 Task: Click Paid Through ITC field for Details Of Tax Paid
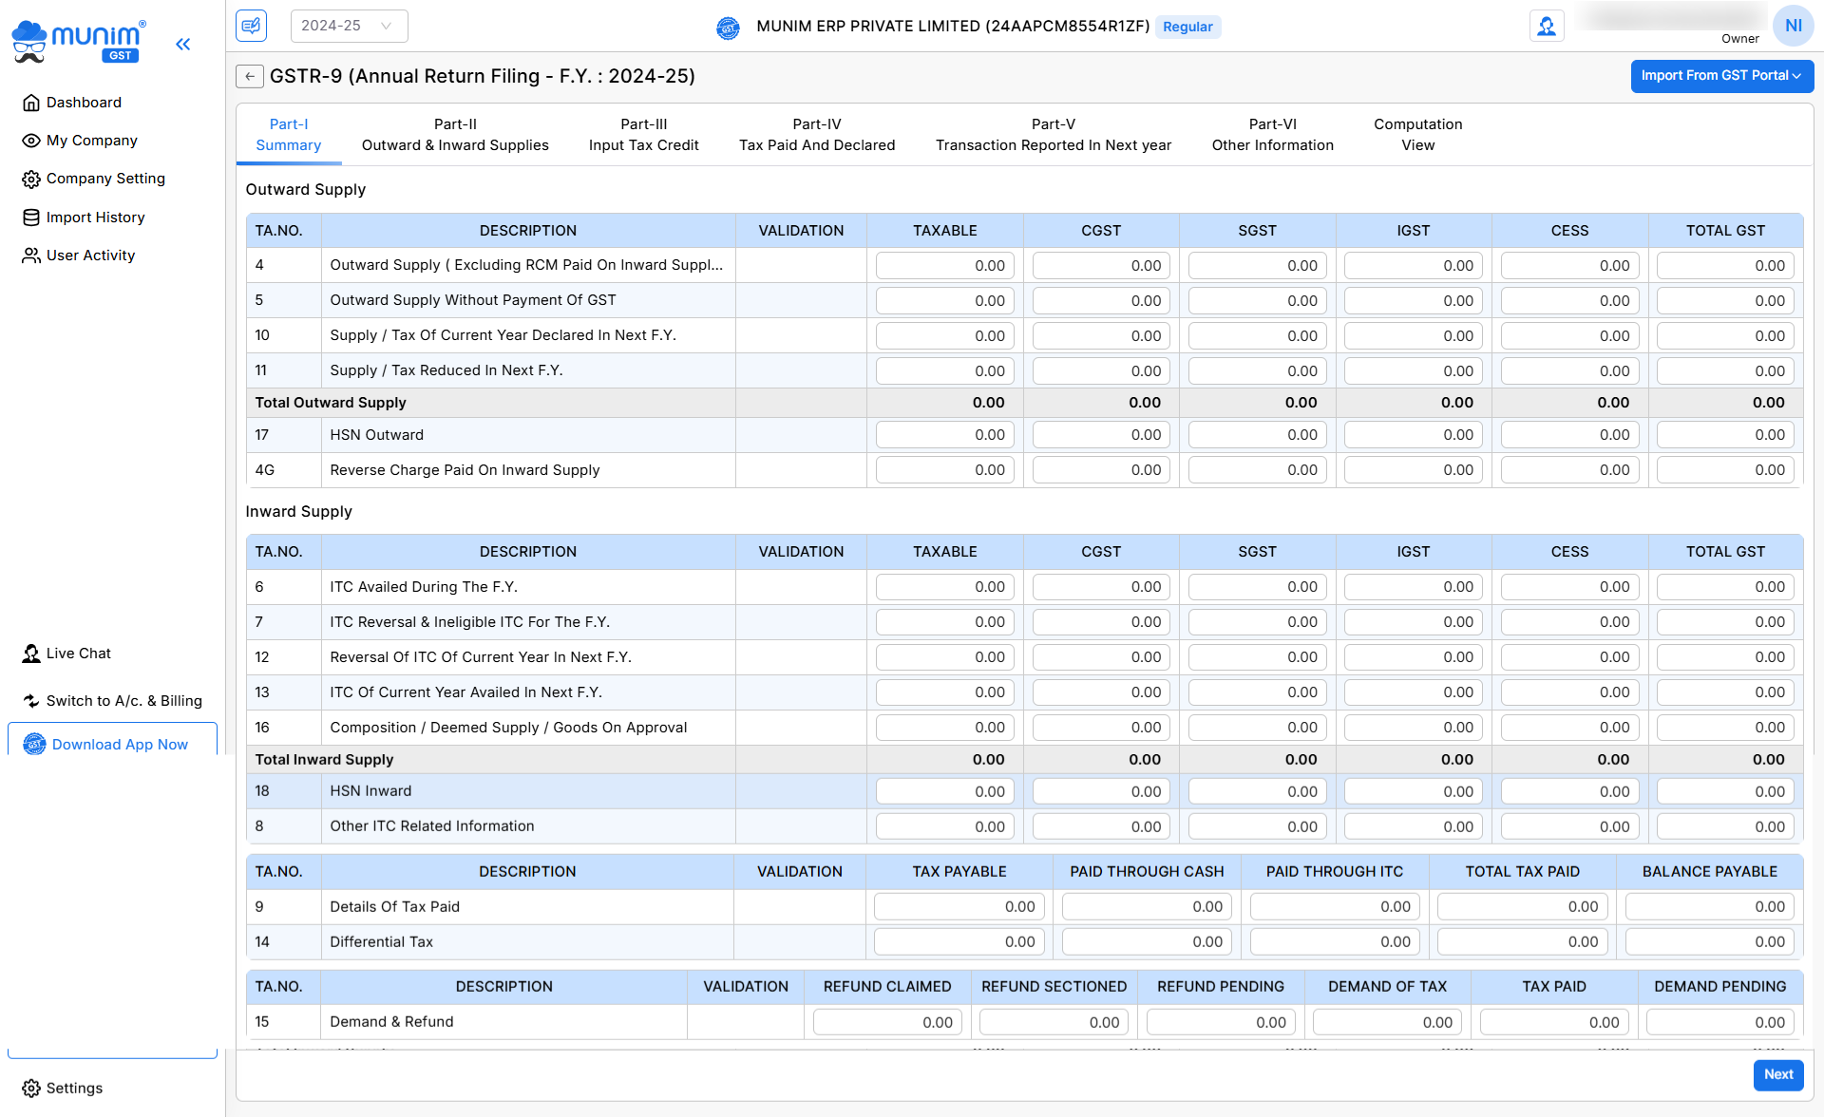click(x=1335, y=907)
